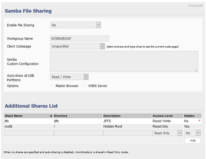Open the Enable File Sharing dropdown
This screenshot has width=206, height=159.
(76, 25)
